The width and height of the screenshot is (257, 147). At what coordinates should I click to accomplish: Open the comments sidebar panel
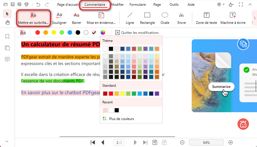7,59
